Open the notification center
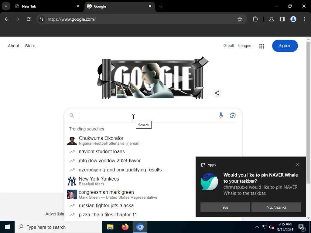 click(x=302, y=227)
